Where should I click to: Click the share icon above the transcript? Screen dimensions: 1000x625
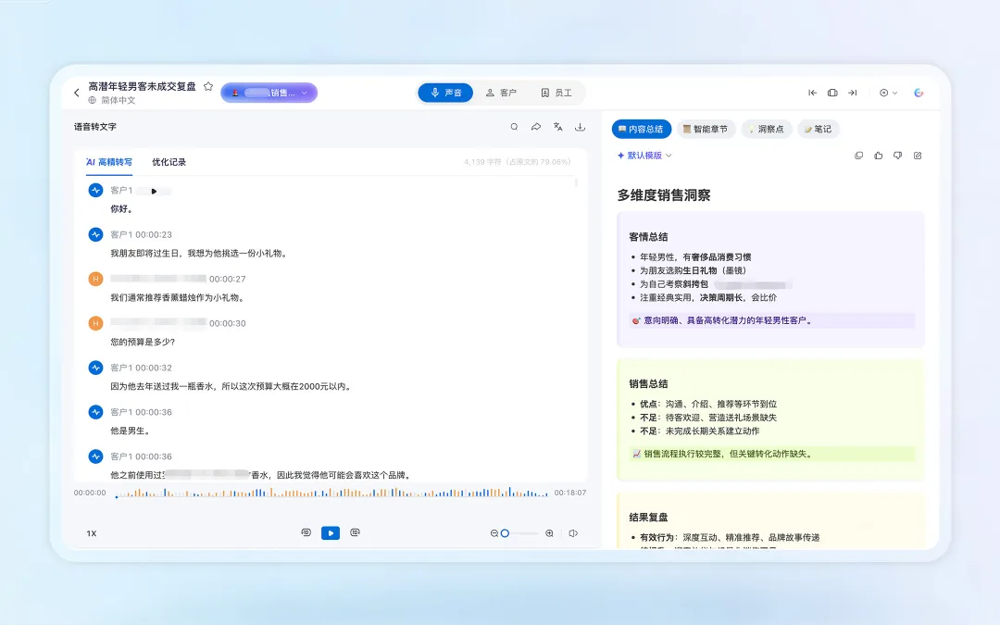click(535, 124)
